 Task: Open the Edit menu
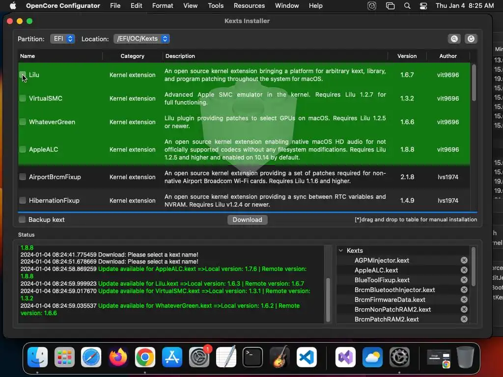click(137, 6)
